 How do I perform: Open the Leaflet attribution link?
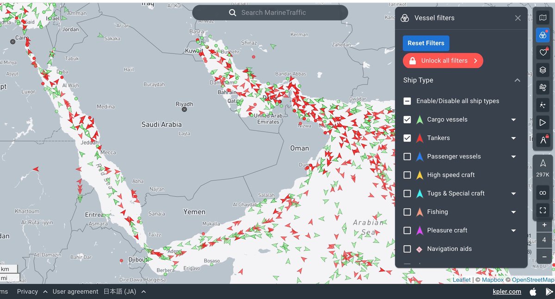tap(462, 280)
